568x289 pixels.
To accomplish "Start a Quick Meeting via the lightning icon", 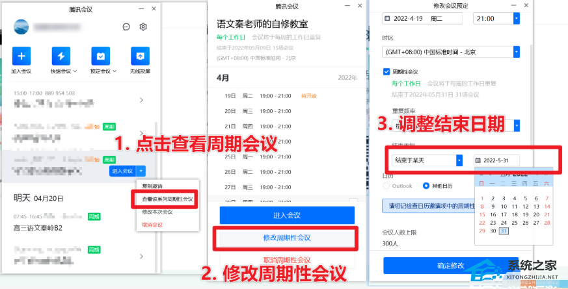I will pyautogui.click(x=61, y=56).
